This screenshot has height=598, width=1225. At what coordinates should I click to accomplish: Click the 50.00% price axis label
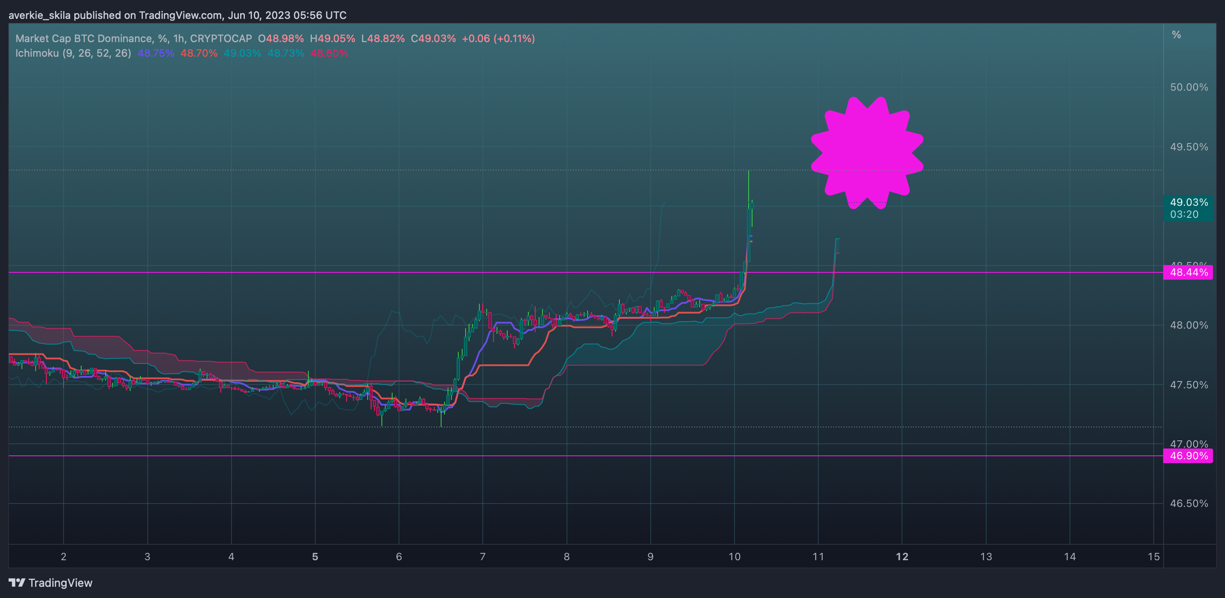pyautogui.click(x=1189, y=87)
